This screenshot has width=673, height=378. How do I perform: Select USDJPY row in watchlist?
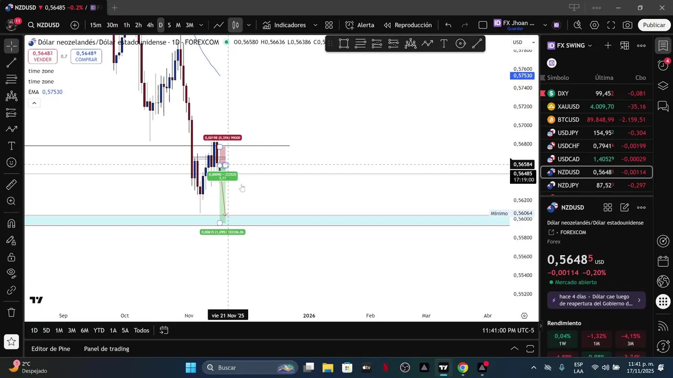[597, 133]
